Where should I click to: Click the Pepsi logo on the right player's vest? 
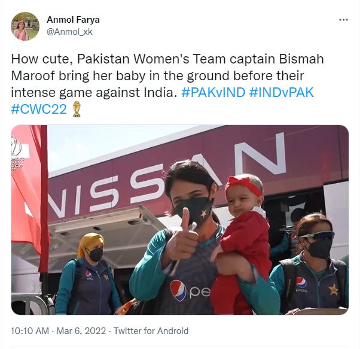point(301,285)
